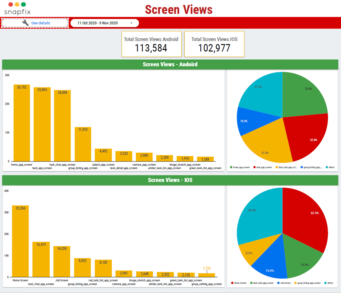Click the 2,332 amber_task_list bar in IOS chart

[x=165, y=275]
